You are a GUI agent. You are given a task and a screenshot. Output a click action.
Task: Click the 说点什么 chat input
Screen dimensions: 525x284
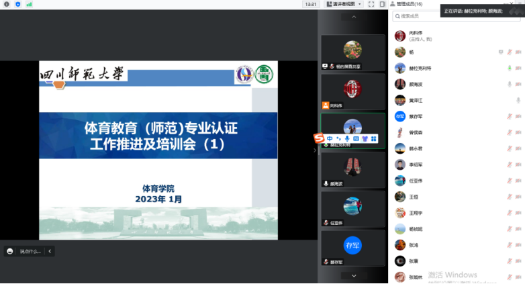point(30,252)
